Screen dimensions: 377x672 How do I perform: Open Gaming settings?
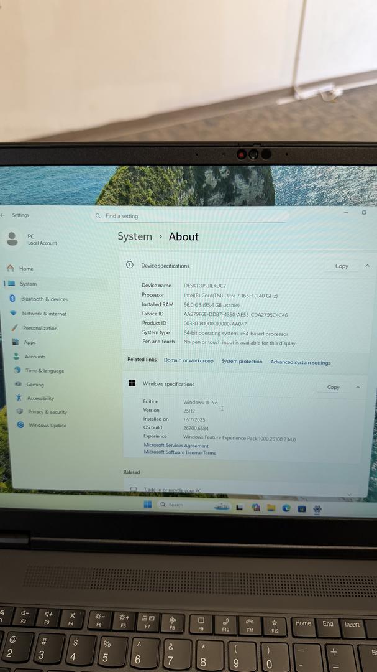point(35,385)
